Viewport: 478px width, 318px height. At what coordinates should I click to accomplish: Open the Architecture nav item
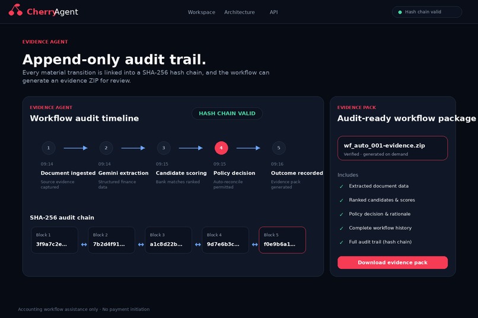pyautogui.click(x=240, y=12)
